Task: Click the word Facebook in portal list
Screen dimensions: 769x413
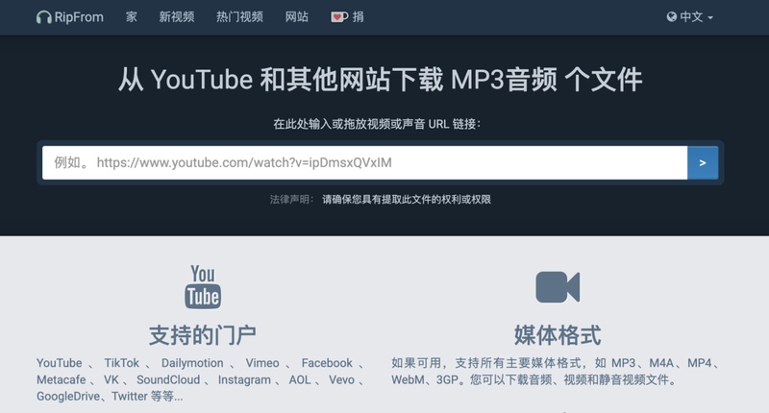Action: 327,363
